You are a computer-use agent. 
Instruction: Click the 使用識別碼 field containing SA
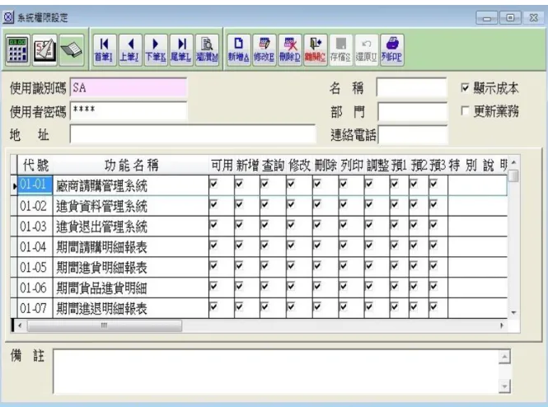click(x=129, y=87)
